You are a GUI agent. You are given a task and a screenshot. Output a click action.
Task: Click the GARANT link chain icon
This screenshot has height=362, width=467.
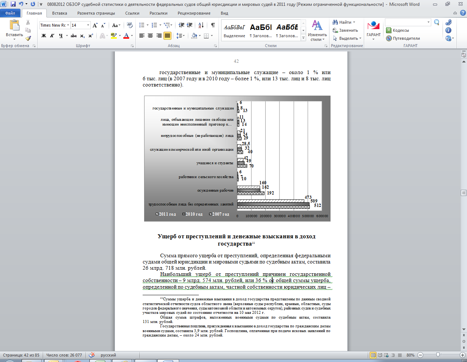click(448, 23)
